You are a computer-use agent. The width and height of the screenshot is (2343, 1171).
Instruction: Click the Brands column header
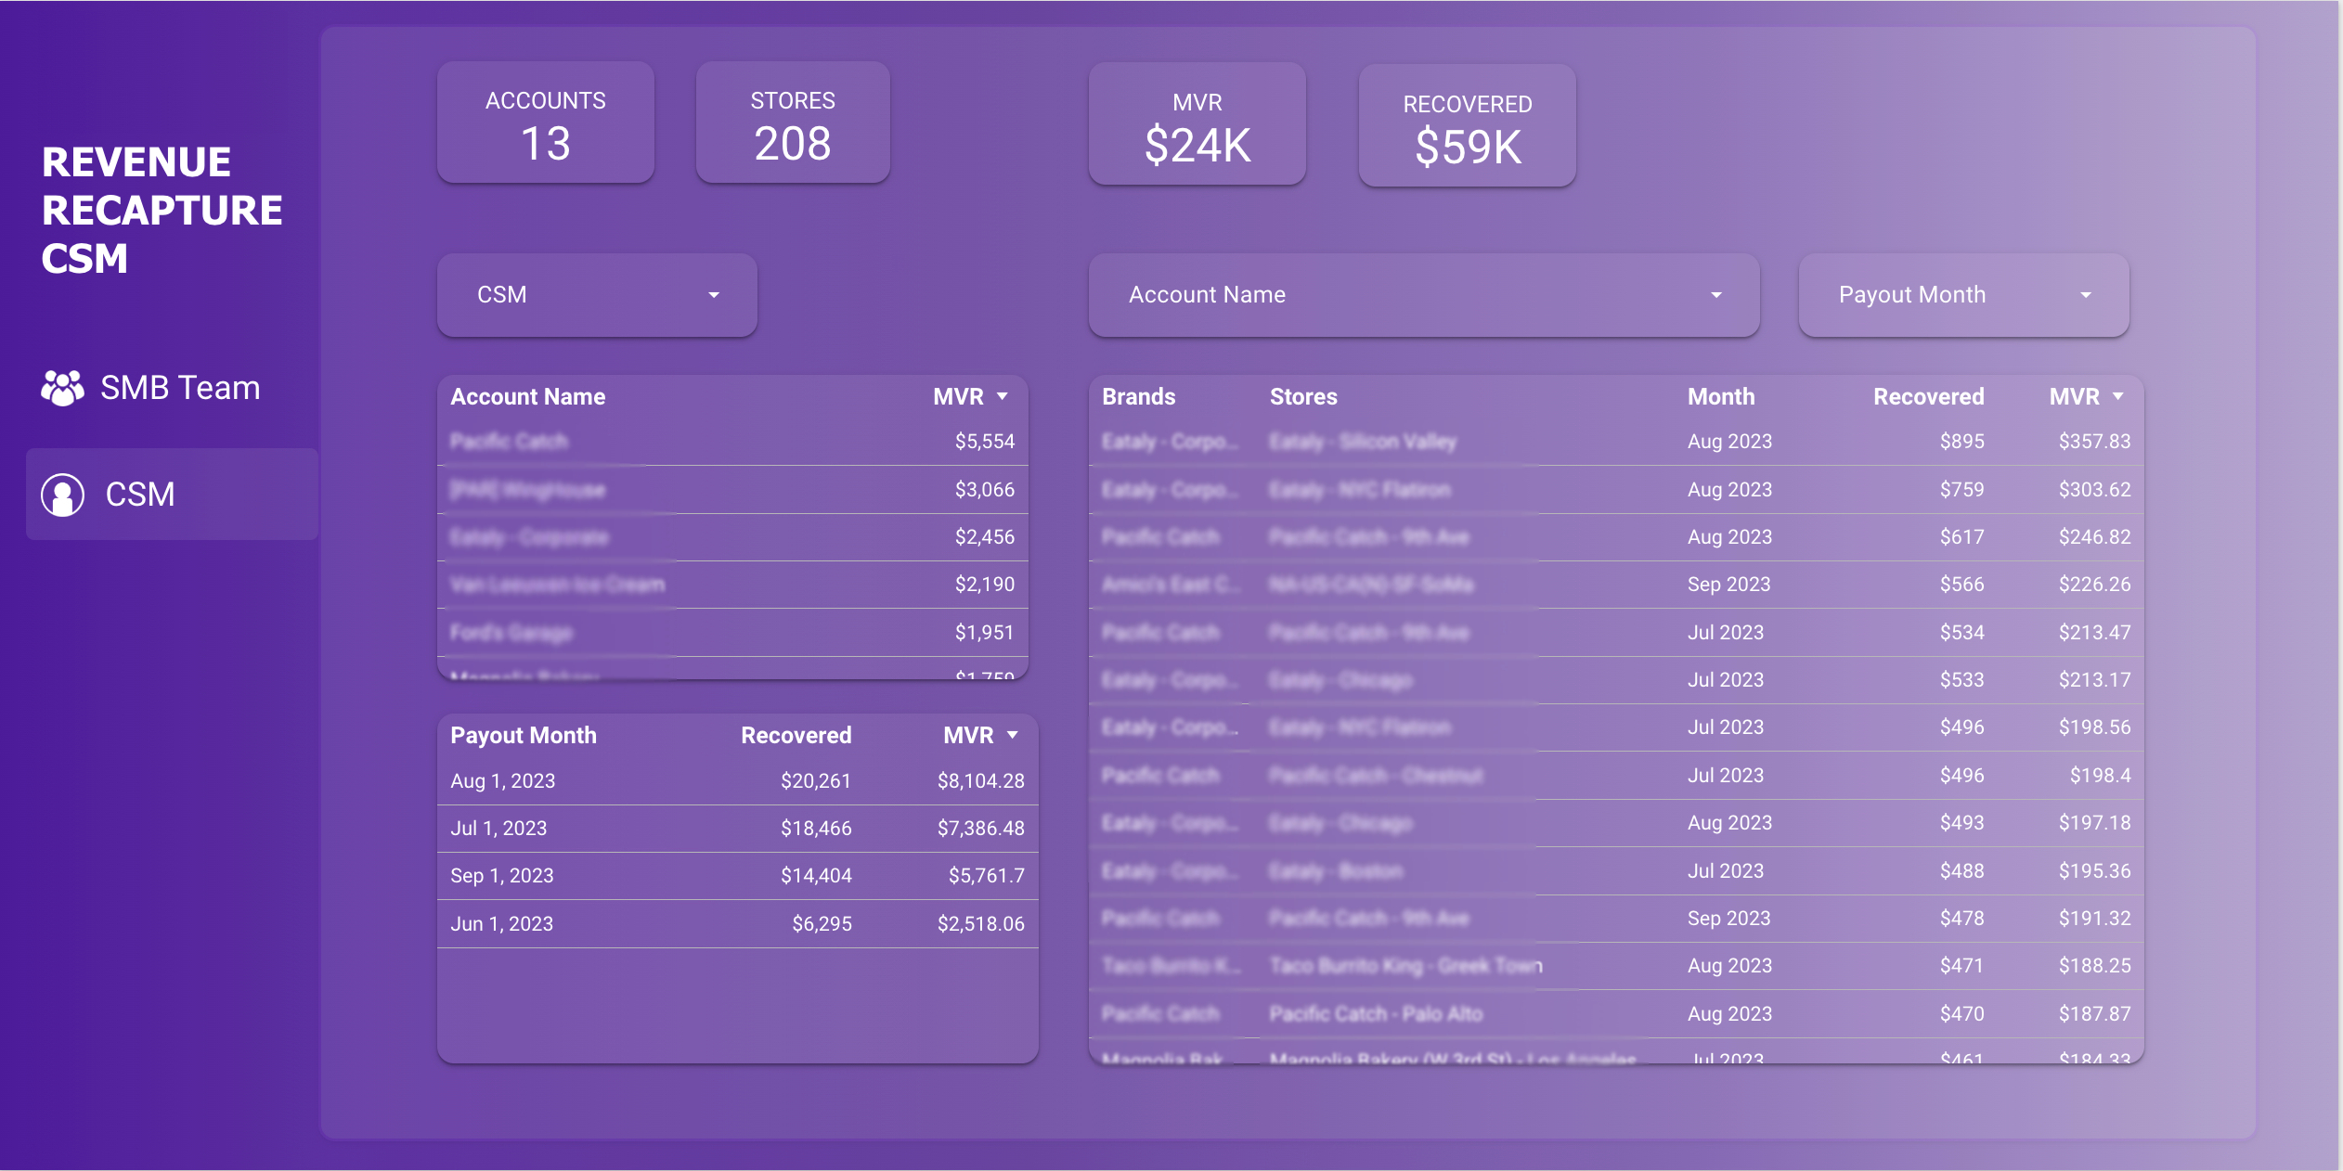coord(1138,396)
